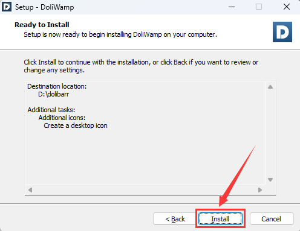The height and width of the screenshot is (231, 300).
Task: Go back using the < Back button
Action: 175,218
